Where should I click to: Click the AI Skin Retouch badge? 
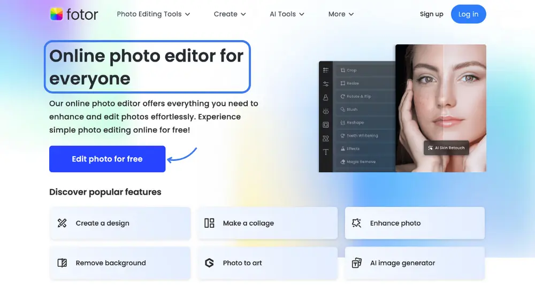446,148
